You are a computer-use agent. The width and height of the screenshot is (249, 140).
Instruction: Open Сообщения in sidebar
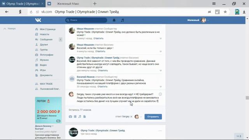click(x=46, y=39)
